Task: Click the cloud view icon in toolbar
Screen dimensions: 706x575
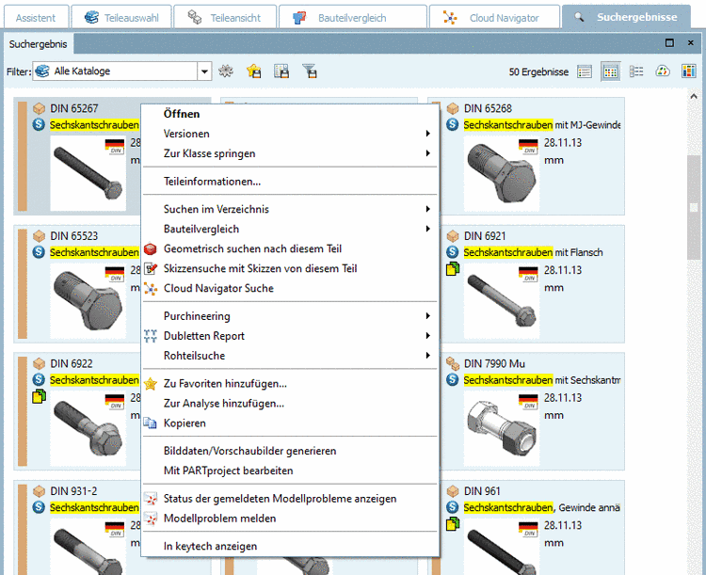Action: coord(663,72)
